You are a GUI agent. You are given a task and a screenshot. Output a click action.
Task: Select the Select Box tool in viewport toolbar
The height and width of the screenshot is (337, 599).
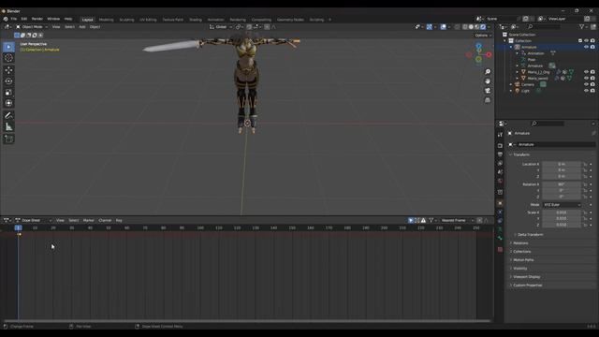click(8, 47)
